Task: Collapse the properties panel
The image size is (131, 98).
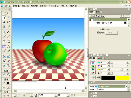Action: 91,9
